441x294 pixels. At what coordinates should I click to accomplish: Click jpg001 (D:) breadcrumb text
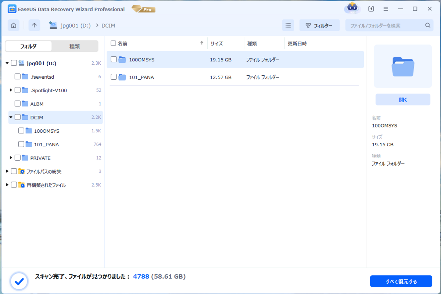click(75, 25)
